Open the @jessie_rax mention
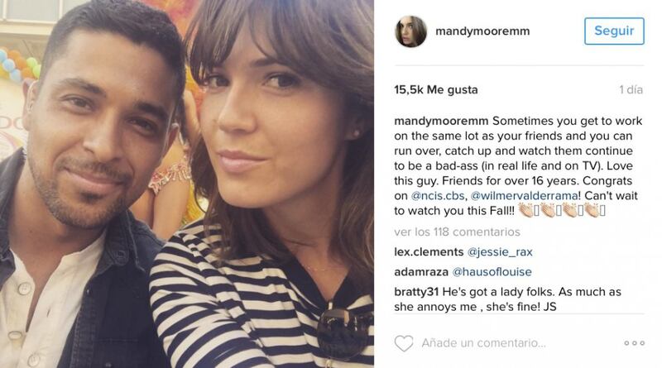This screenshot has height=368, width=662. pyautogui.click(x=500, y=252)
